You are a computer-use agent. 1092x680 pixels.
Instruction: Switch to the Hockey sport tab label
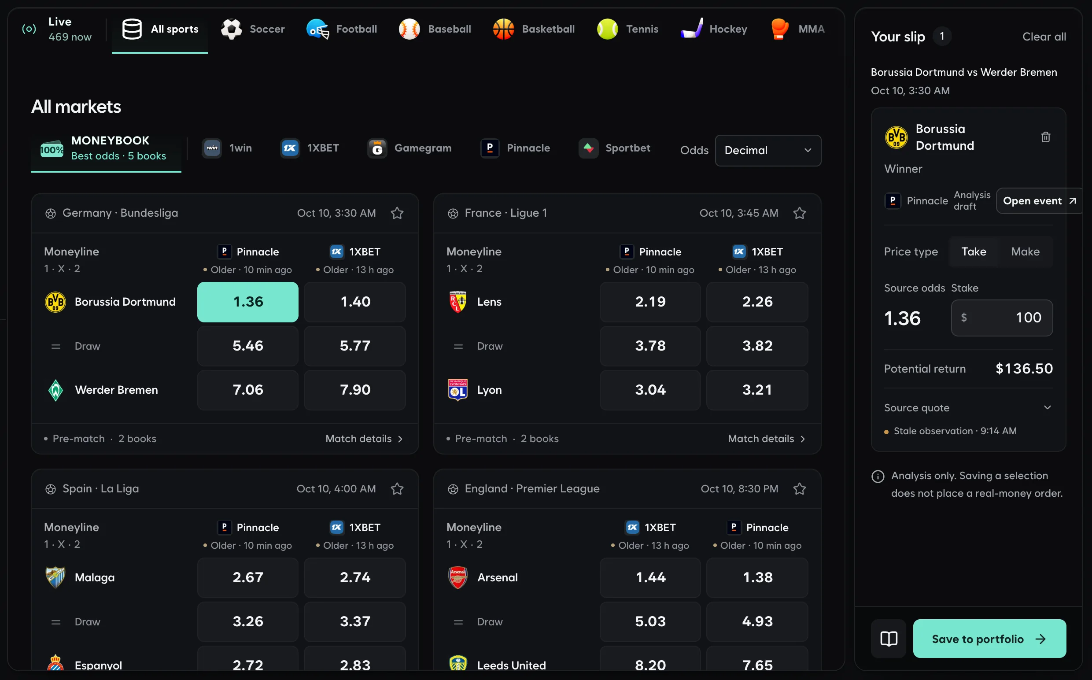[x=728, y=29]
